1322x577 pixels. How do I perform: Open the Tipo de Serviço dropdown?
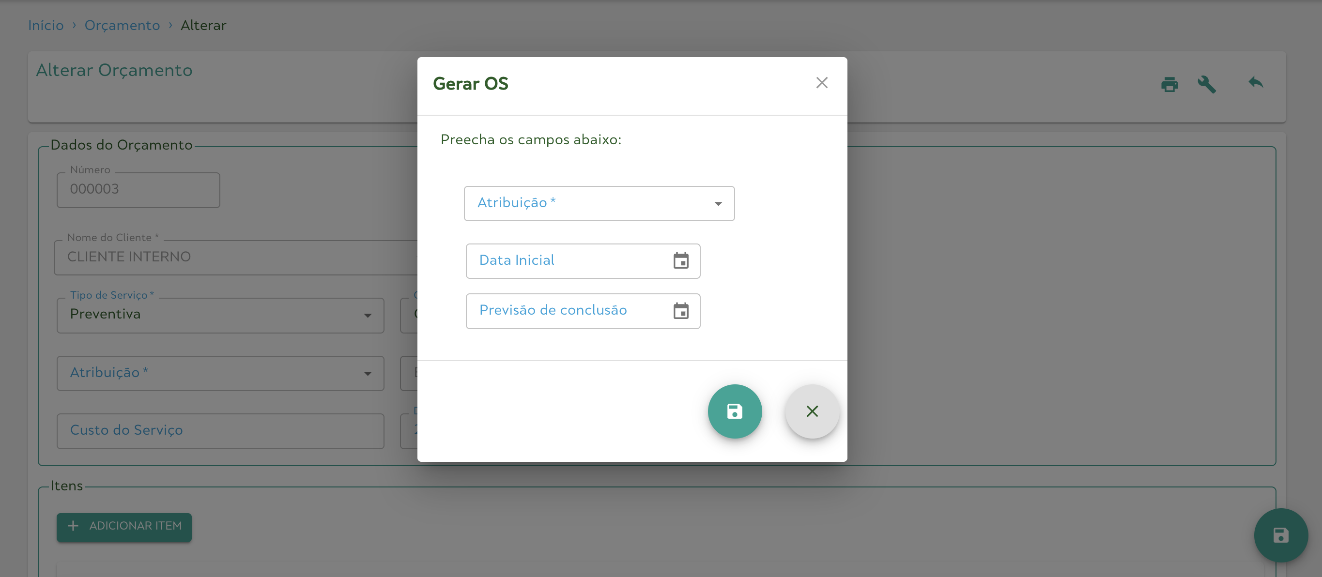pyautogui.click(x=220, y=315)
